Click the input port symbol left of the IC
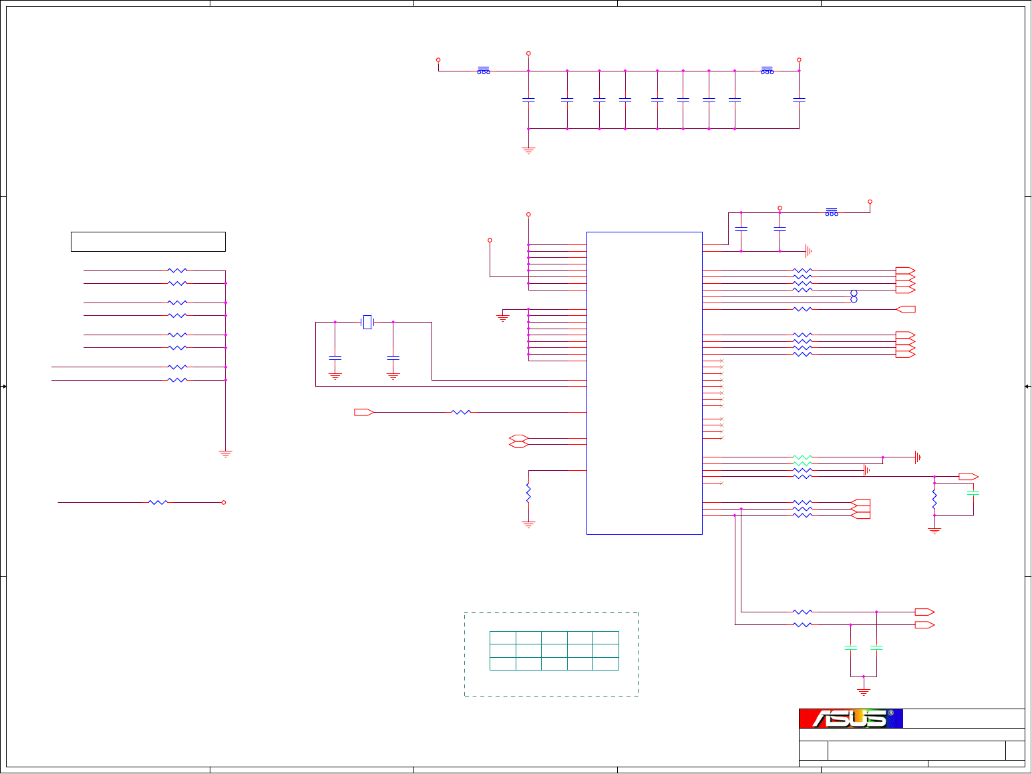The height and width of the screenshot is (774, 1032). (364, 413)
